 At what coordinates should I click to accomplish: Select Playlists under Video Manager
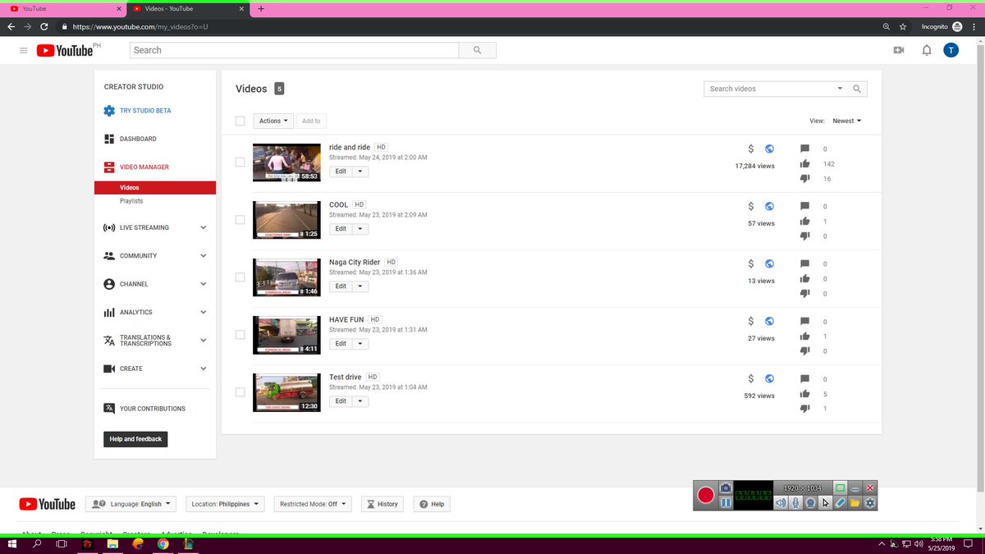click(x=131, y=201)
